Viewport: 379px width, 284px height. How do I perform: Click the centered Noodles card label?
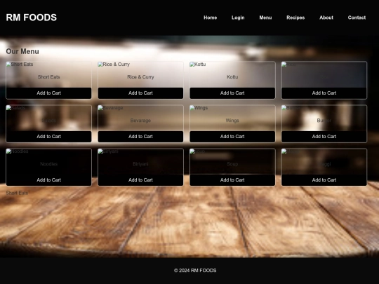pos(49,164)
